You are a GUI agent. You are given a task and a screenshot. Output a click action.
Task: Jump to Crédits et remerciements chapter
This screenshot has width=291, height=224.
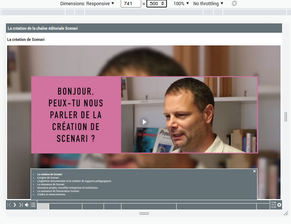pyautogui.click(x=51, y=194)
